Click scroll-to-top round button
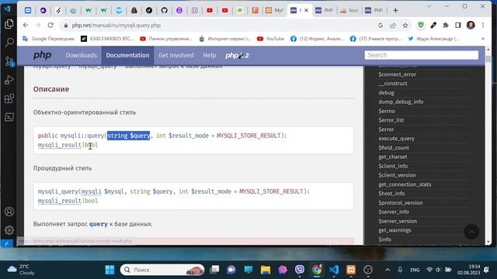 (x=471, y=232)
